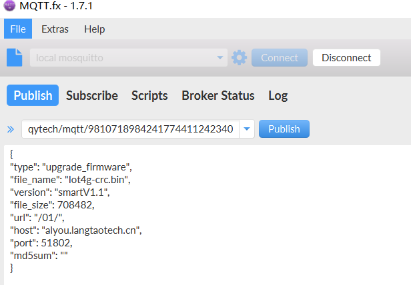Open connection settings gear icon
This screenshot has width=411, height=285.
coord(239,57)
